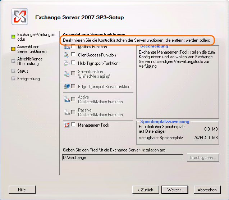Click the Mailbox-Funktion role icon
Viewport: 229px width, 200px height.
pos(67,47)
